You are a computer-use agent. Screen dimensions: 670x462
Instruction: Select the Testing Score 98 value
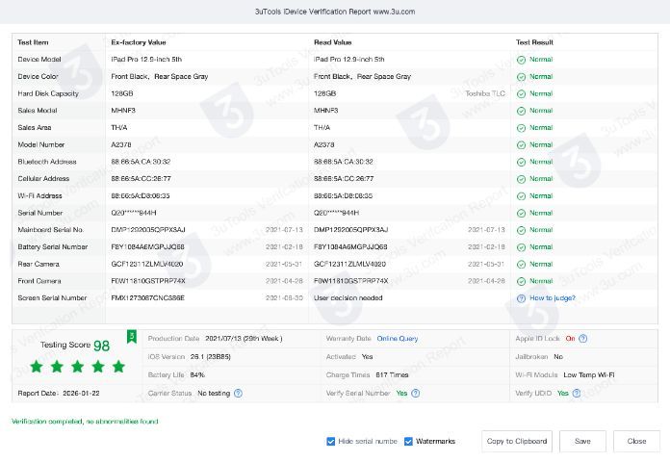pyautogui.click(x=102, y=346)
